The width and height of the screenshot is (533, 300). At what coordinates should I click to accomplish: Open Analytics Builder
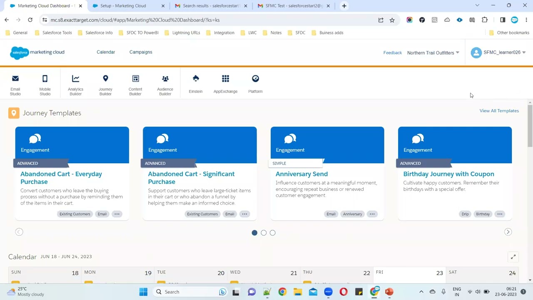click(75, 85)
